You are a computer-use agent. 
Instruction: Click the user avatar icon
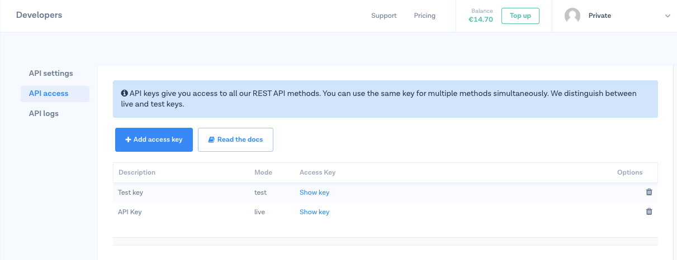(572, 16)
